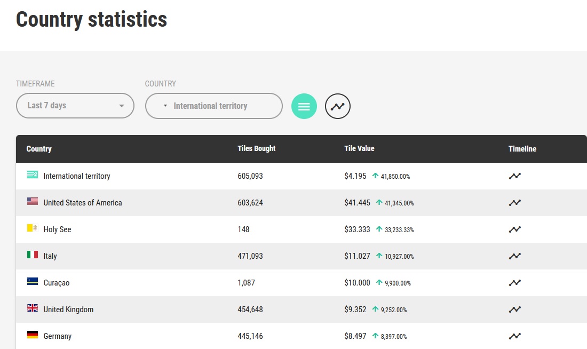The image size is (587, 349).
Task: Select the United Kingdom country name
Action: 68,310
